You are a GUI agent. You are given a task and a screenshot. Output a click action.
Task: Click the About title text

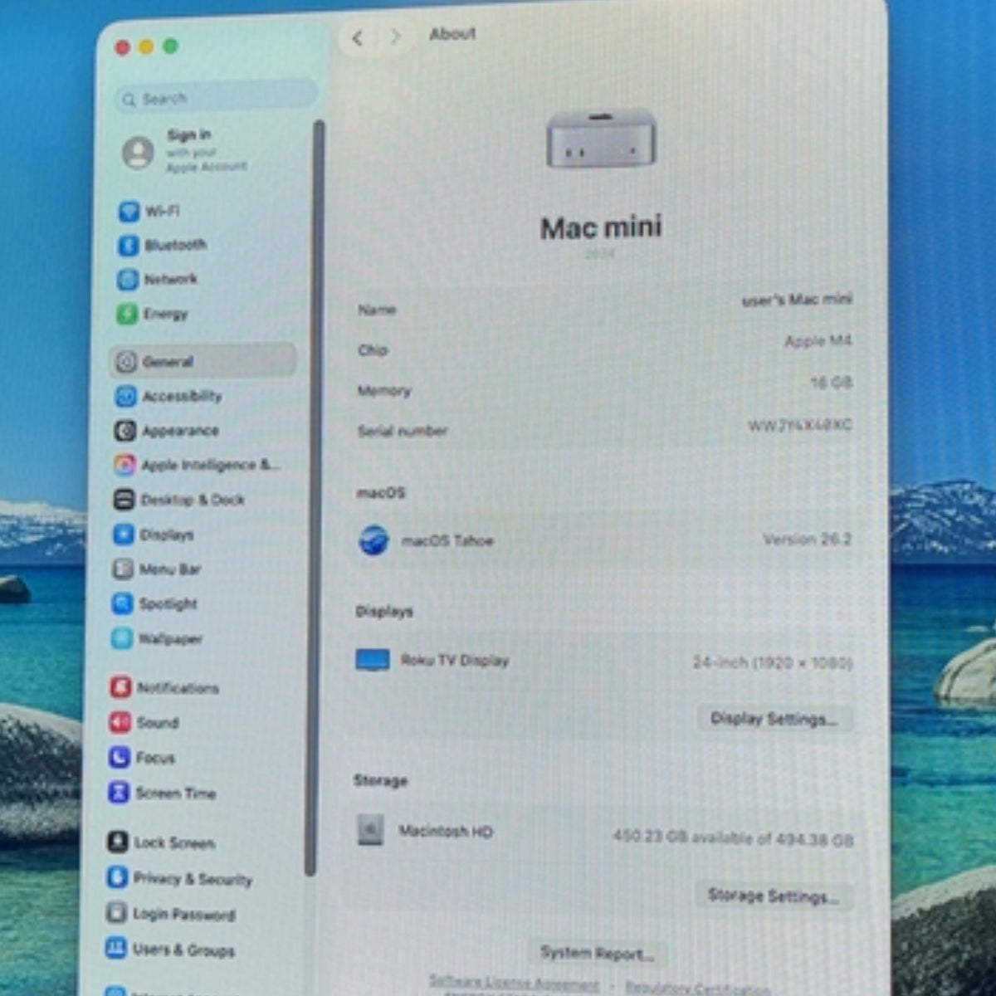452,34
